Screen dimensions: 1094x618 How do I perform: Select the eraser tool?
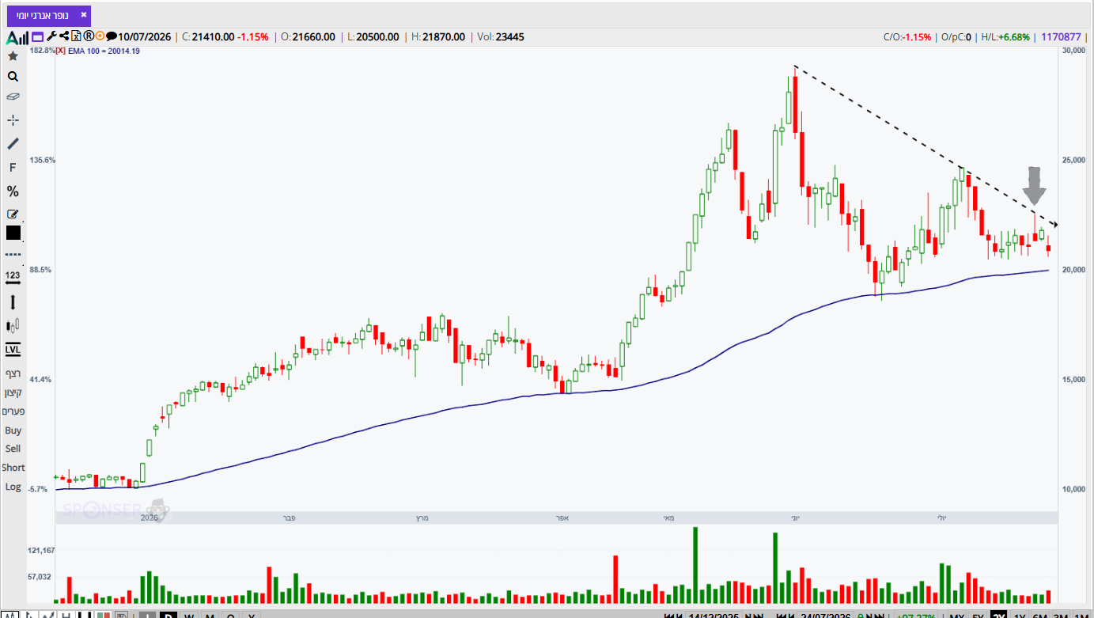pos(13,97)
